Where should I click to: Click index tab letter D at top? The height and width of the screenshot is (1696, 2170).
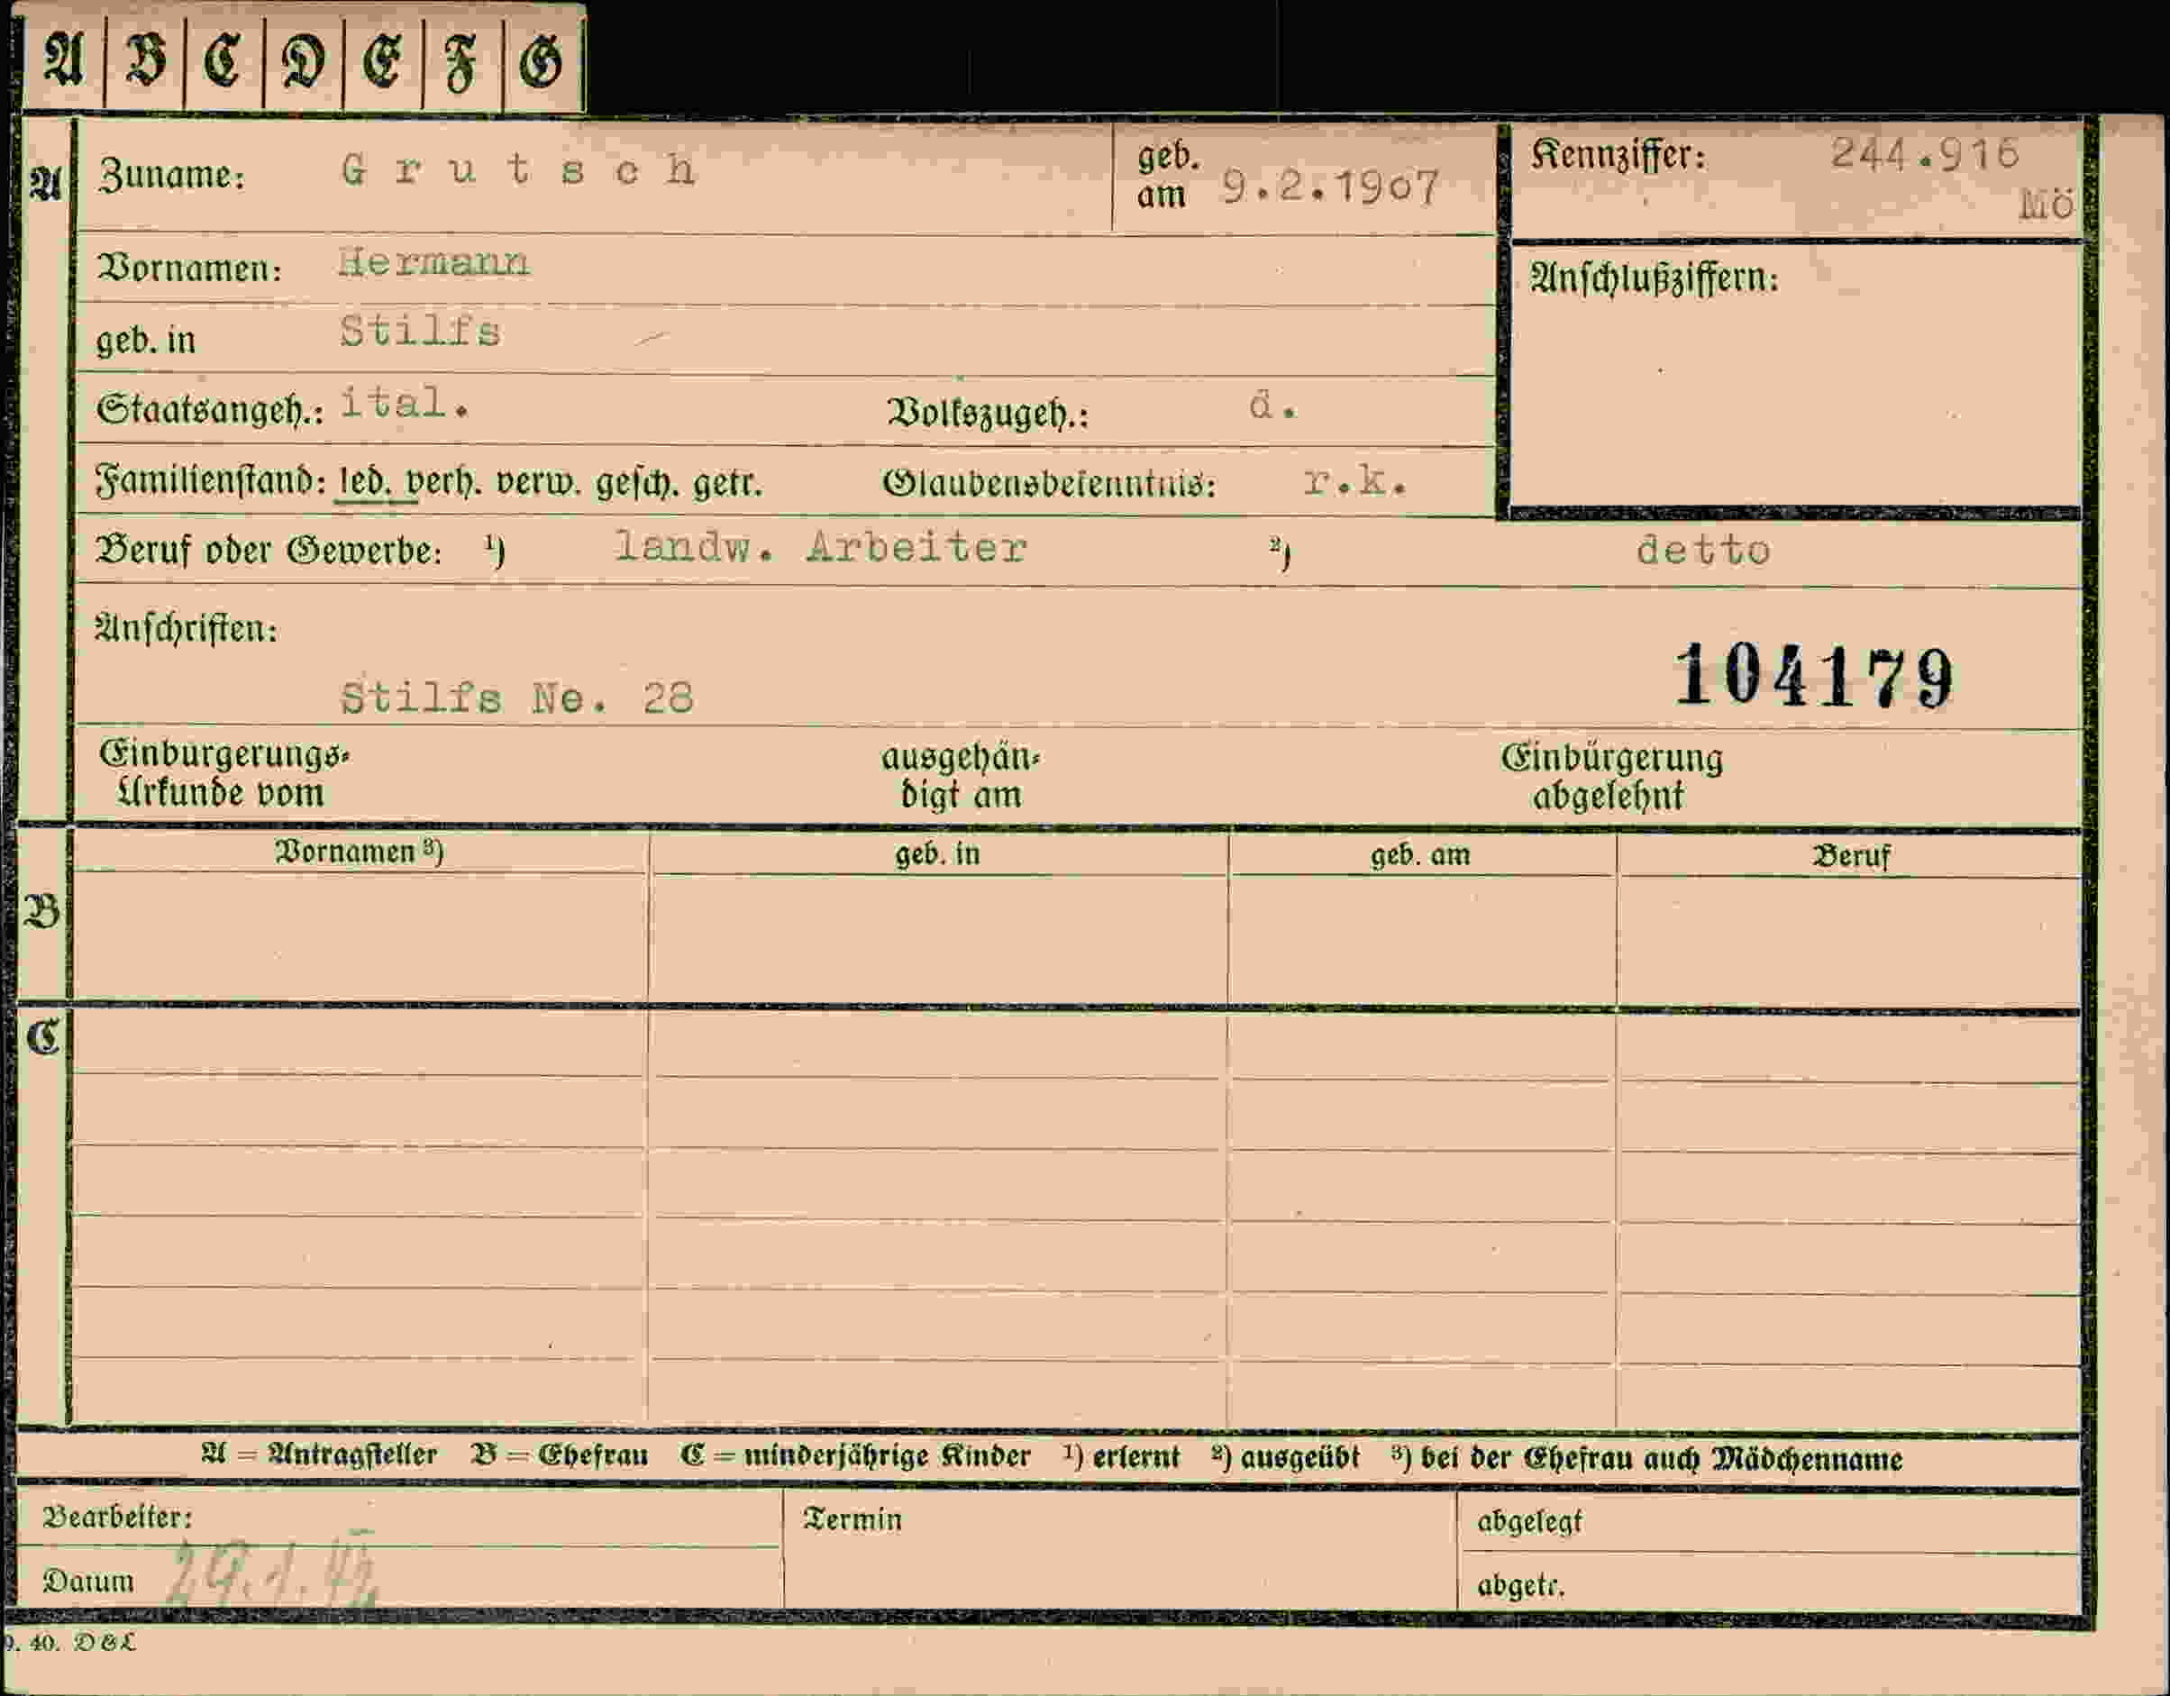point(303,61)
